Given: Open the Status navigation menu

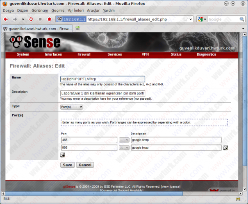Looking at the screenshot, I should tap(176, 54).
